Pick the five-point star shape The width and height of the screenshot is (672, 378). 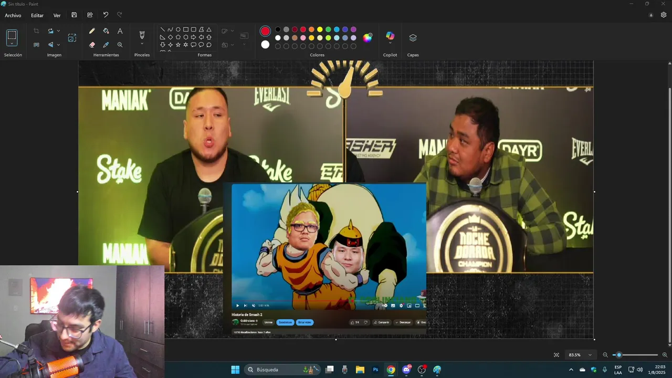(178, 45)
